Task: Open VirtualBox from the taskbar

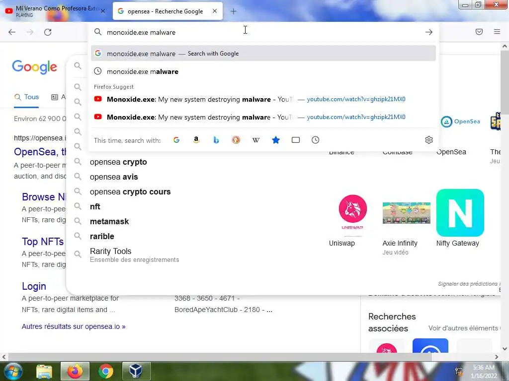Action: coord(136,371)
